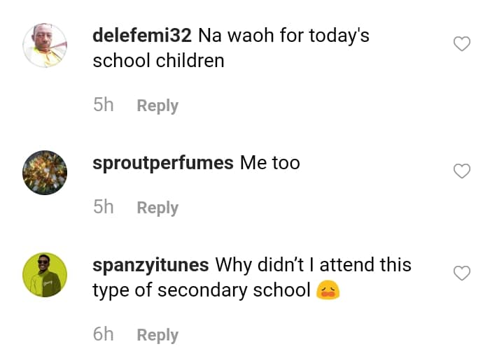Open delefemi32's profile picture
The width and height of the screenshot is (504, 349).
tap(45, 45)
